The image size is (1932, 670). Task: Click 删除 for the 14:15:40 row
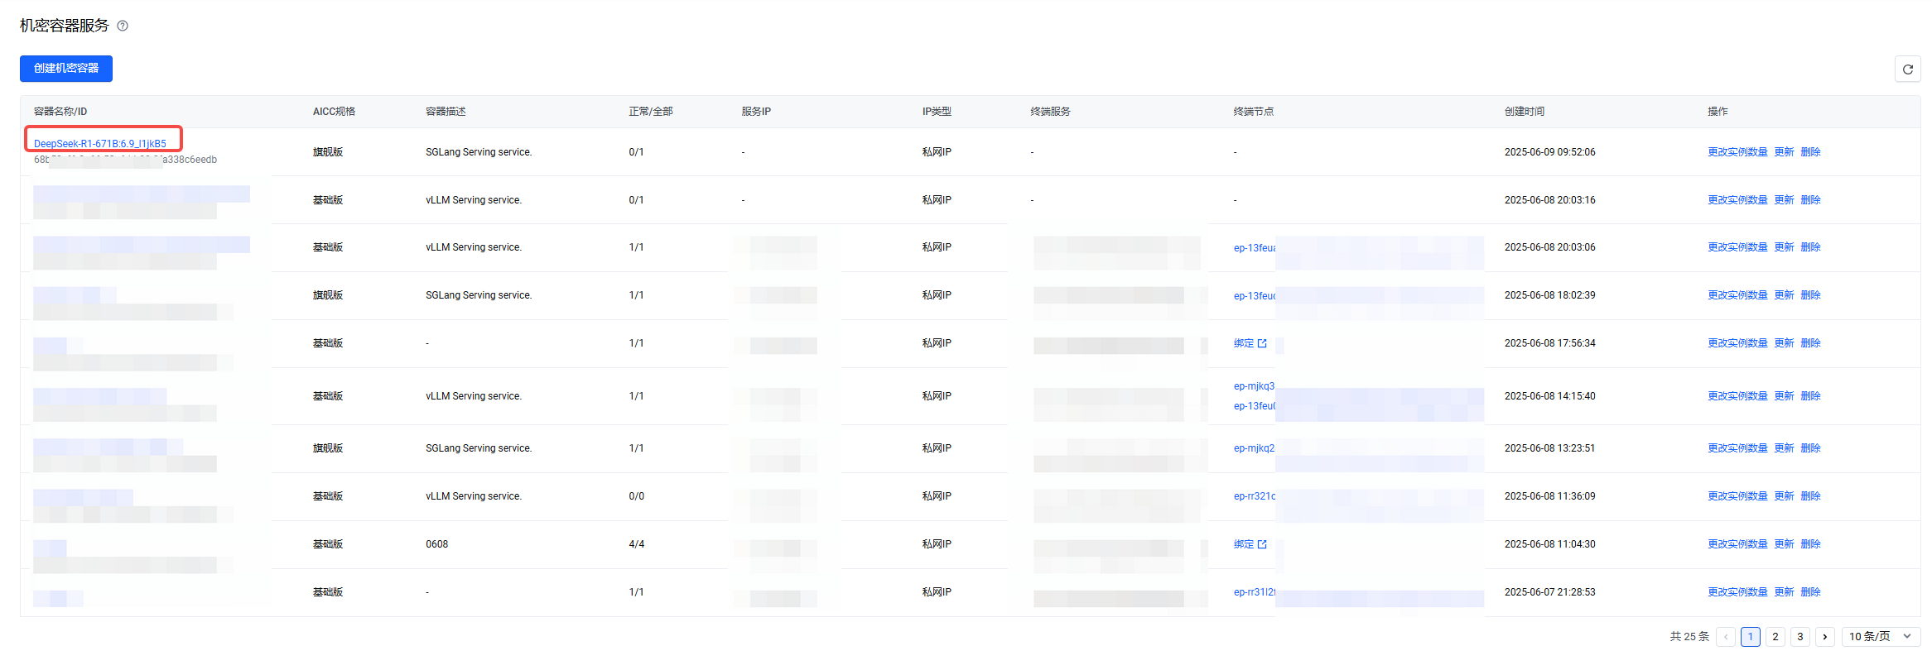click(1811, 396)
